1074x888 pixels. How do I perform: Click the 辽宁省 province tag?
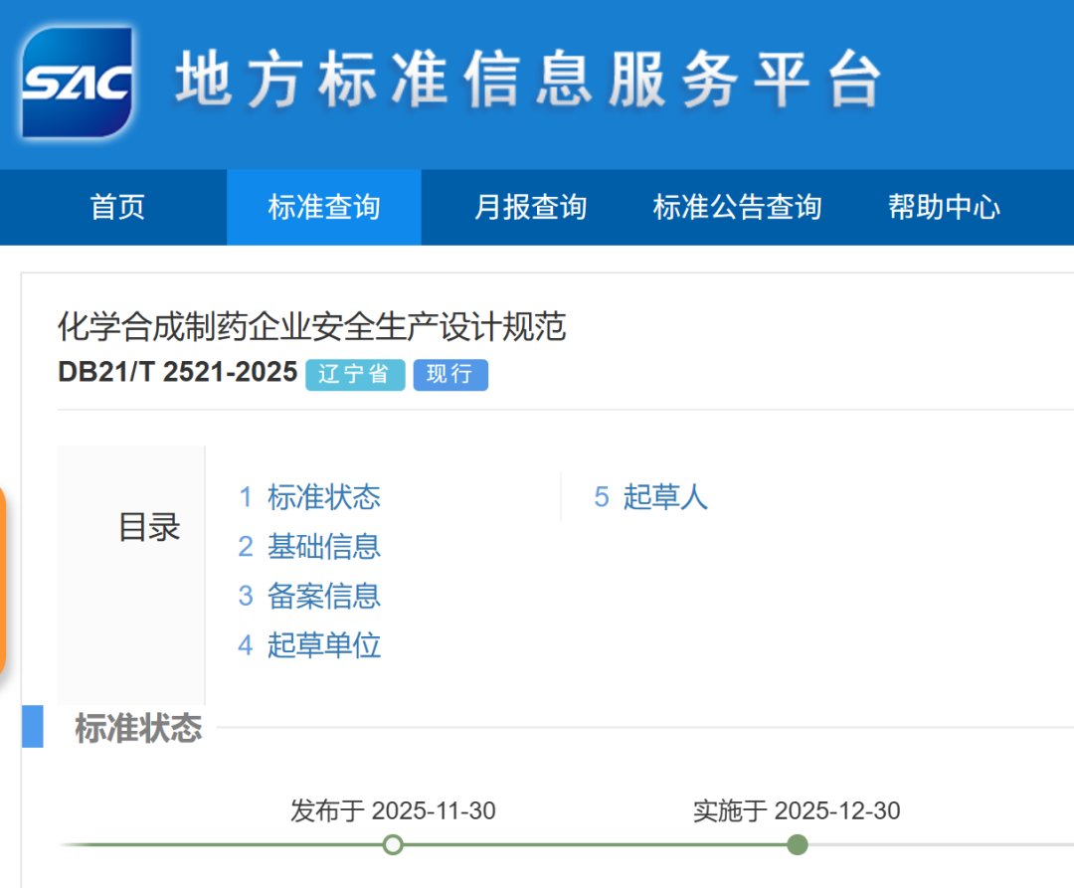tap(355, 375)
